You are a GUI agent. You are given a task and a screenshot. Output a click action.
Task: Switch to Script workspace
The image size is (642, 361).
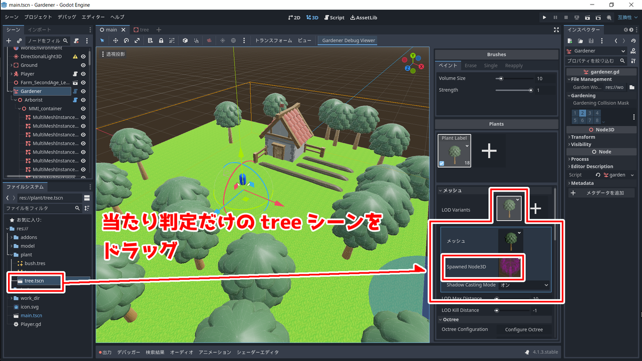tap(334, 18)
